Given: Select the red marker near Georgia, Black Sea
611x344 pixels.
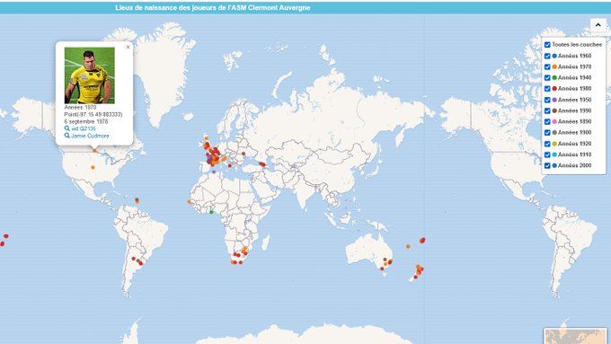Looking at the screenshot, I should 262,164.
